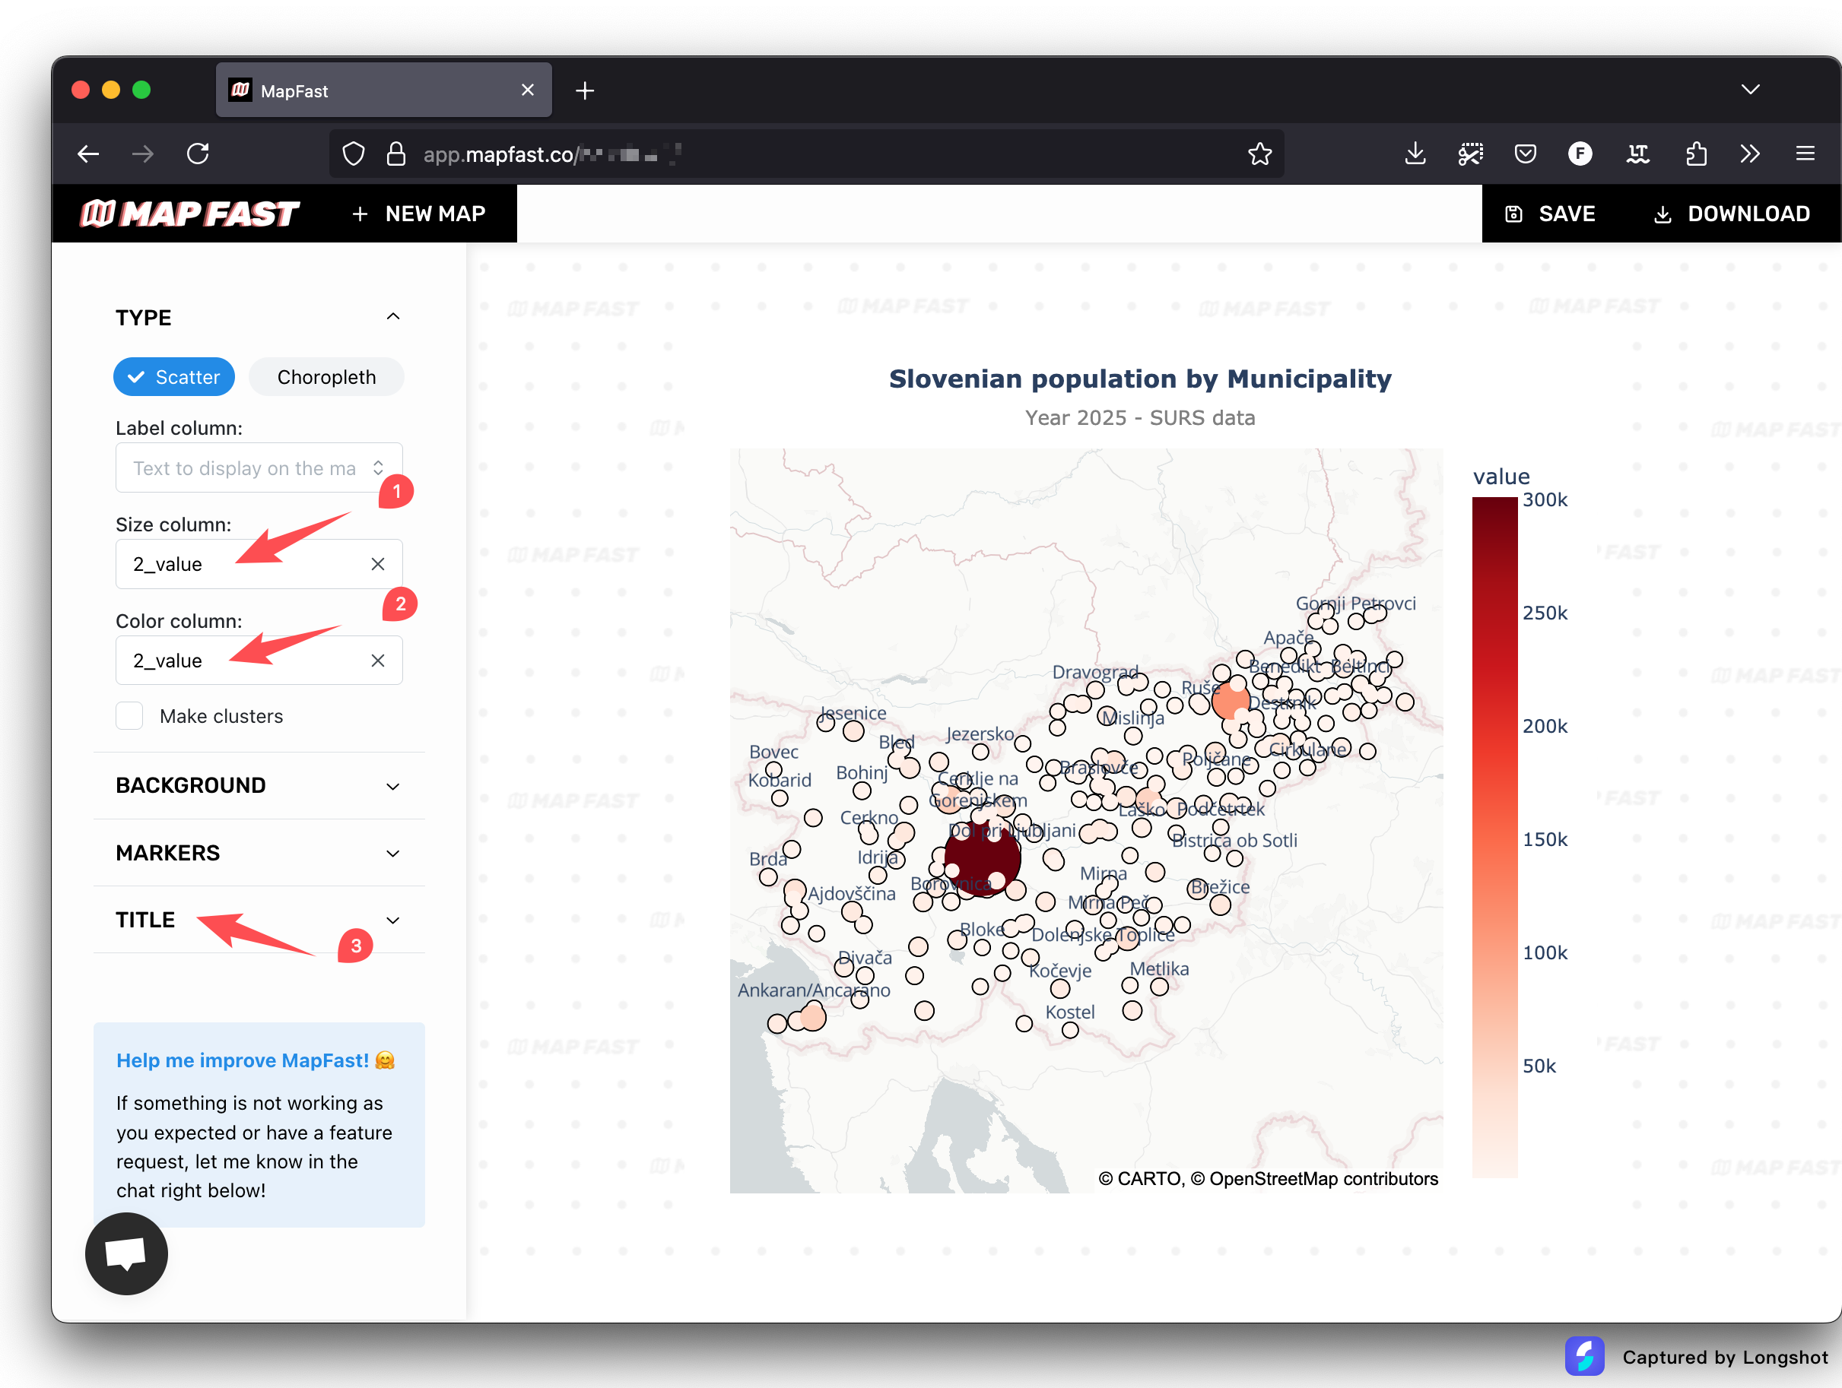Viewport: 1842px width, 1388px height.
Task: Clear the Size column value
Action: tap(377, 564)
